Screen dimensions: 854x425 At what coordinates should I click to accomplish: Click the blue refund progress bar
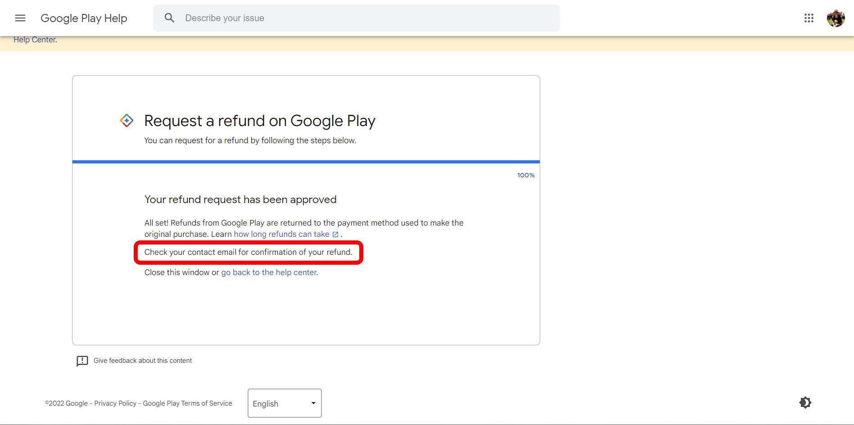(306, 162)
